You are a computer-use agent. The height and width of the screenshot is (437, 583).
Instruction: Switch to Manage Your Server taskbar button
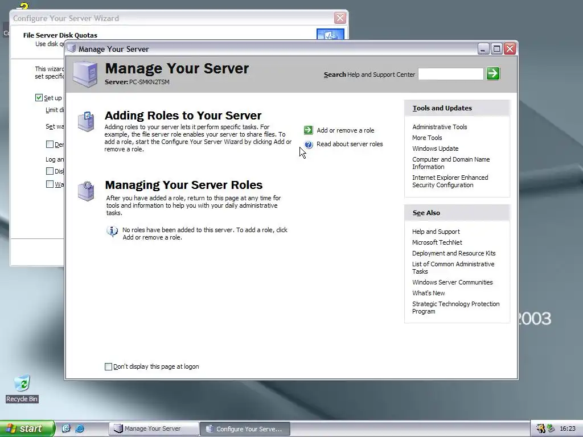(154, 428)
